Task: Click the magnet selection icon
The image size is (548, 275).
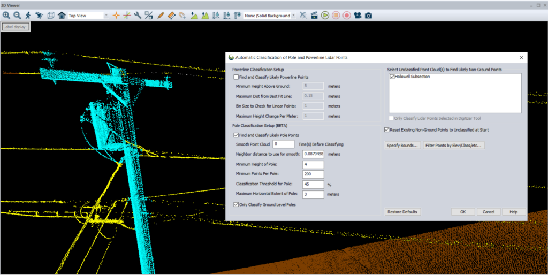Action: [182, 16]
